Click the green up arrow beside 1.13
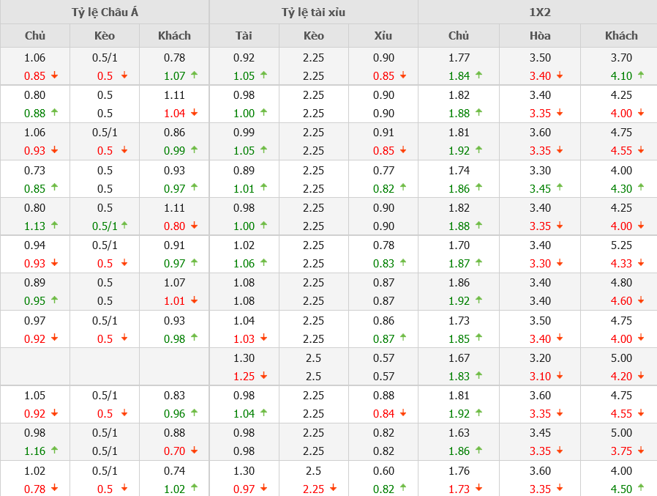Screen dimensions: 657x496 pyautogui.click(x=55, y=225)
